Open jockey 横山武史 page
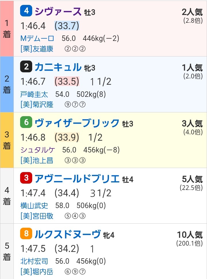This screenshot has height=279, width=207. pyautogui.click(x=34, y=206)
